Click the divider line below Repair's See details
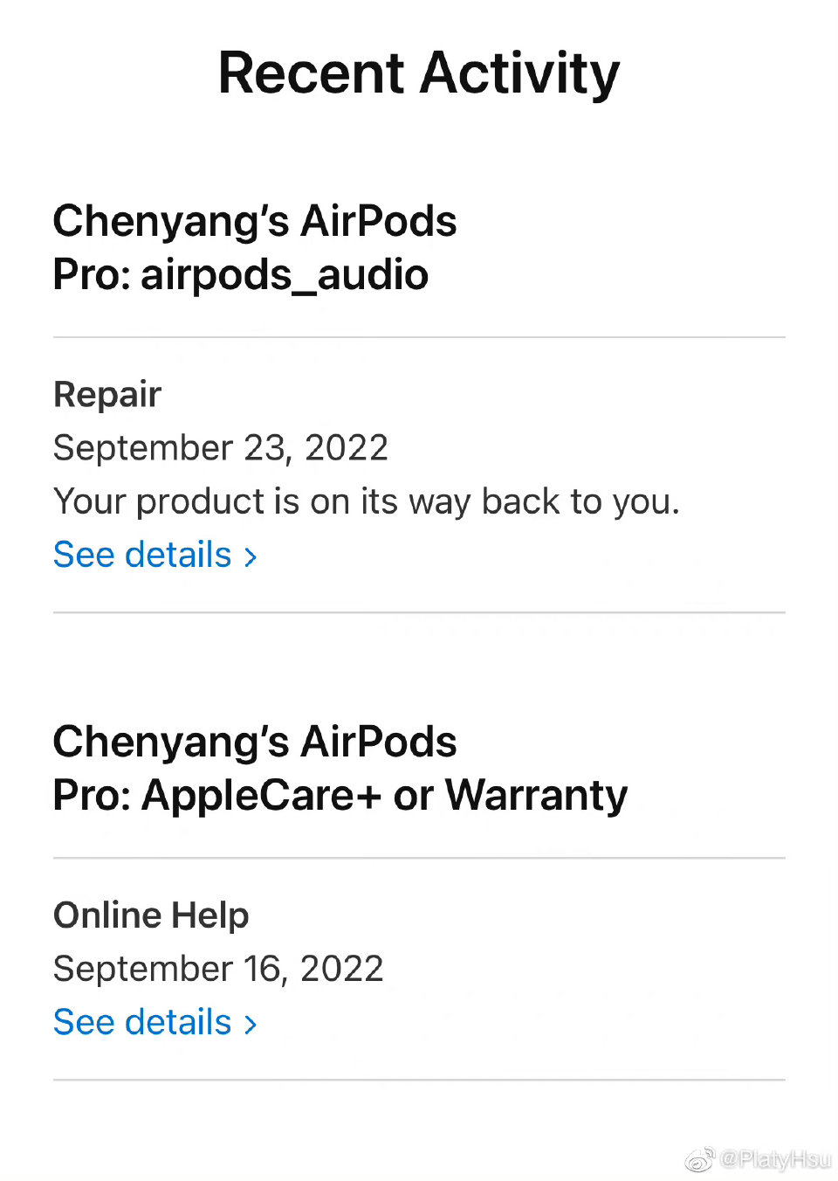Viewport: 838px width, 1181px height. (419, 612)
